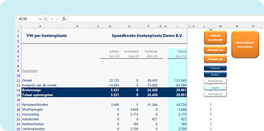This screenshot has width=264, height=131.
Task: Select column L header
Action: pos(204,26)
